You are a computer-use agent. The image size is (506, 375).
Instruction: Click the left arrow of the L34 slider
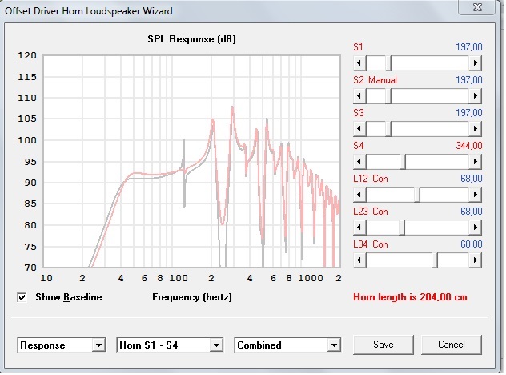(359, 260)
